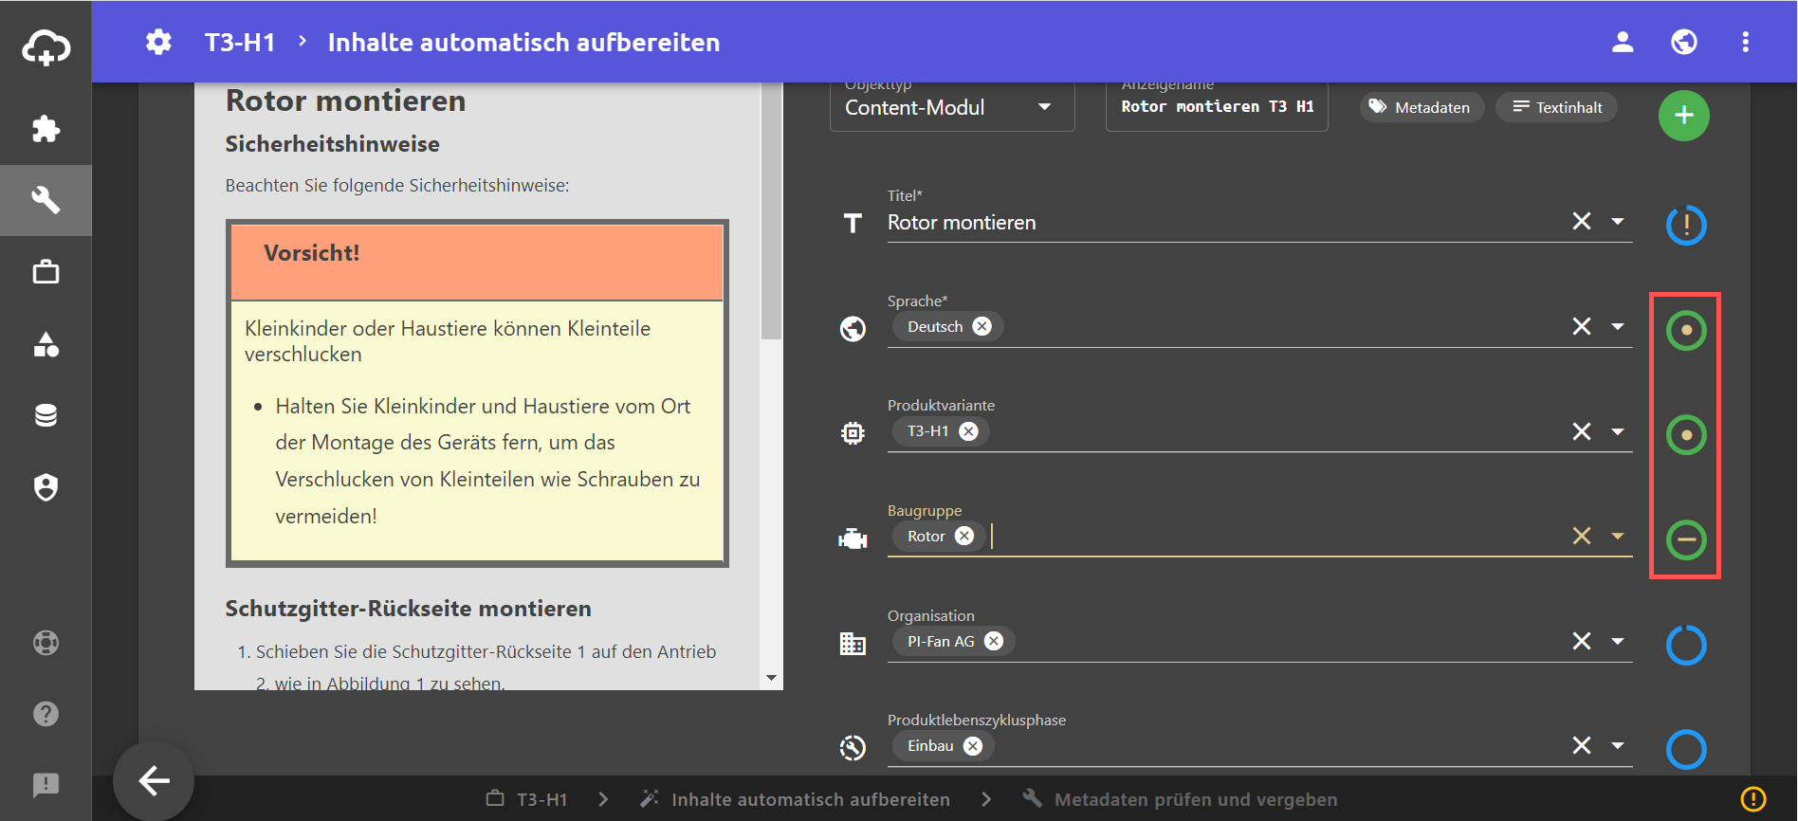
Task: Clear the Produktlebenszyklusphase field with X
Action: click(1582, 745)
